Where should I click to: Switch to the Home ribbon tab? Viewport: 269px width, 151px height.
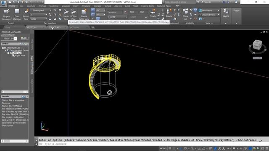tap(12, 6)
